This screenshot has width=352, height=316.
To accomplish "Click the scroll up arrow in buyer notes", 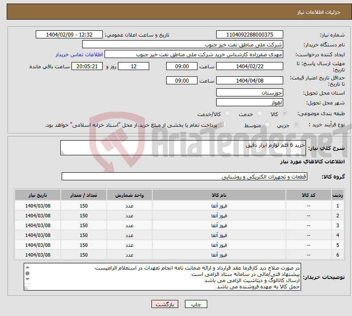I will click(27, 267).
